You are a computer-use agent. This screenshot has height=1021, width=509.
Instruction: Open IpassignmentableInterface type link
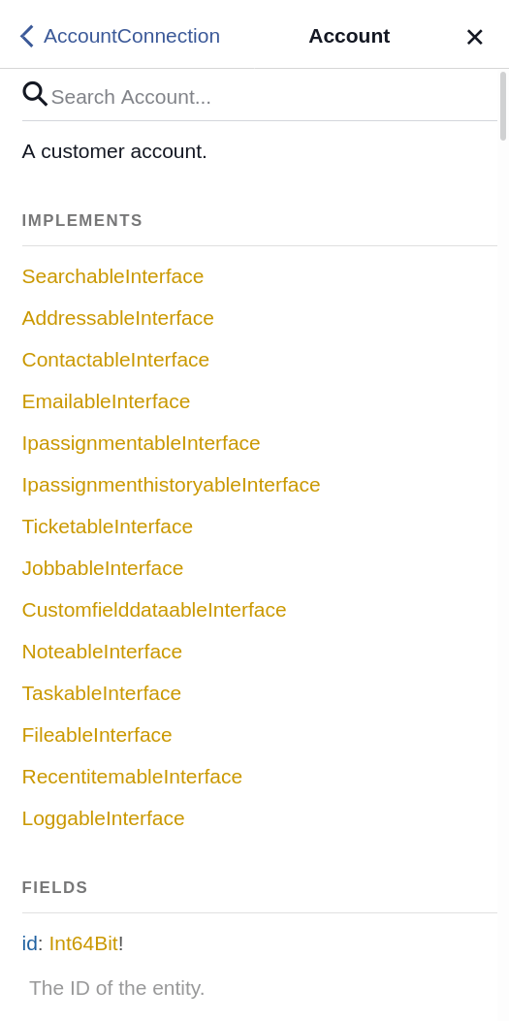[142, 443]
